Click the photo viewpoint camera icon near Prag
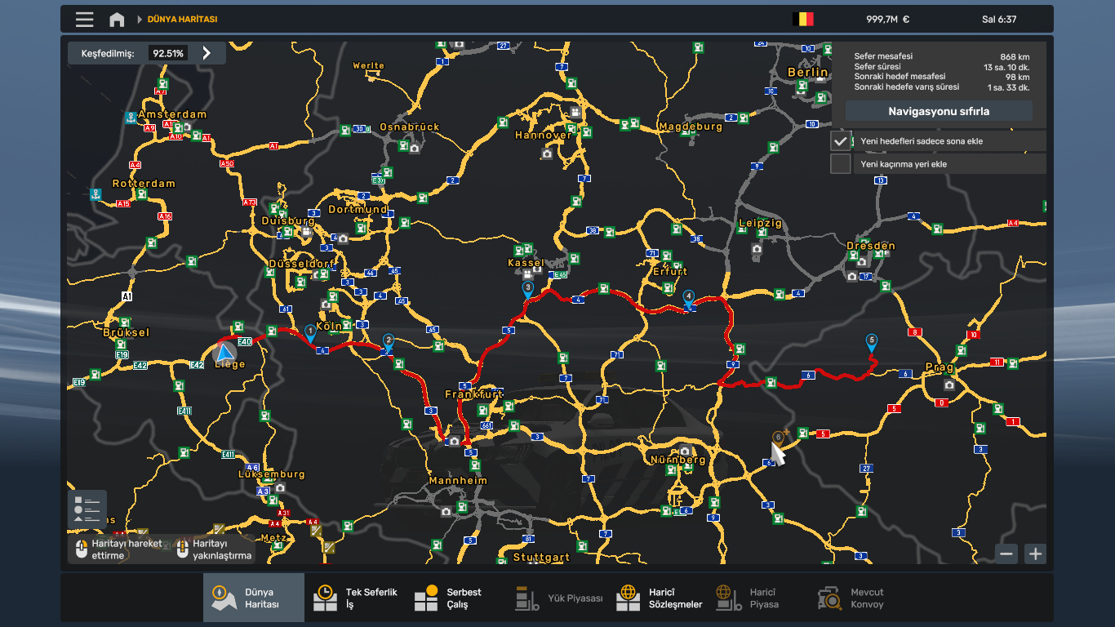The image size is (1115, 627). pyautogui.click(x=948, y=385)
